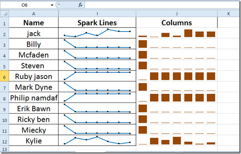Click the Name Box showing O6
241x154 pixels.
[25, 5]
